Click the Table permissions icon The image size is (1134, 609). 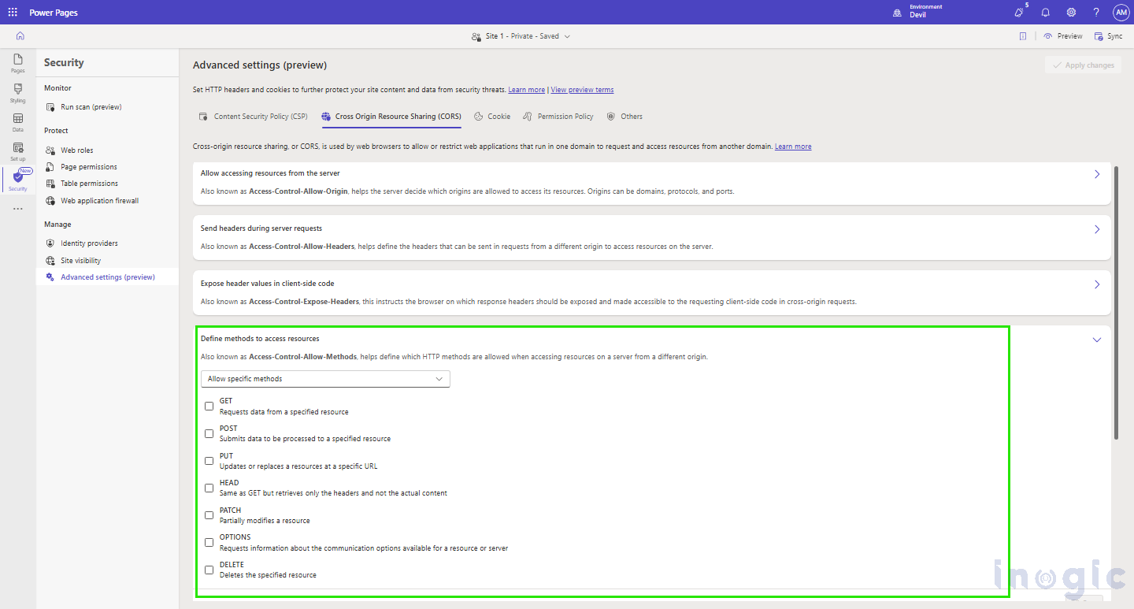(x=50, y=184)
